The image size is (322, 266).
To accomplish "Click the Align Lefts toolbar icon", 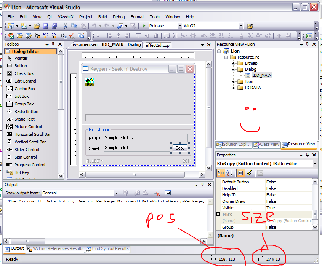I will pyautogui.click(x=110, y=36).
